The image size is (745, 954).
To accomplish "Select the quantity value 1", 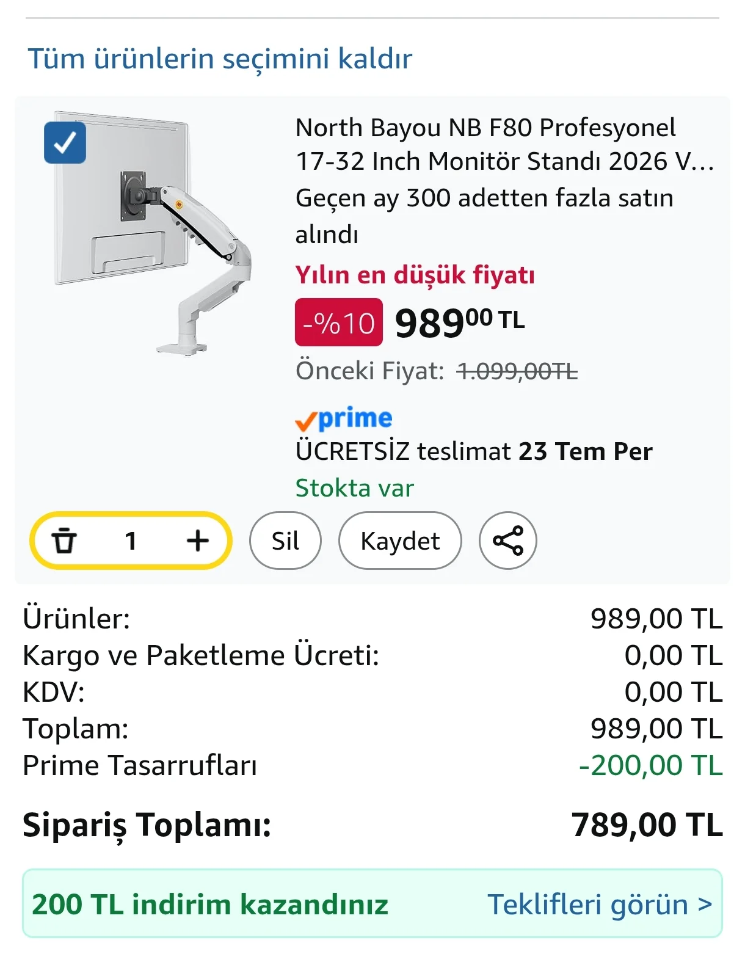I will click(131, 541).
